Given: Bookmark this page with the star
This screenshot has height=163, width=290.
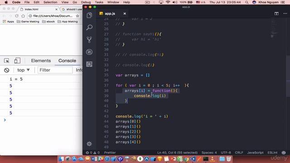Looking at the screenshot, I should (77, 16).
